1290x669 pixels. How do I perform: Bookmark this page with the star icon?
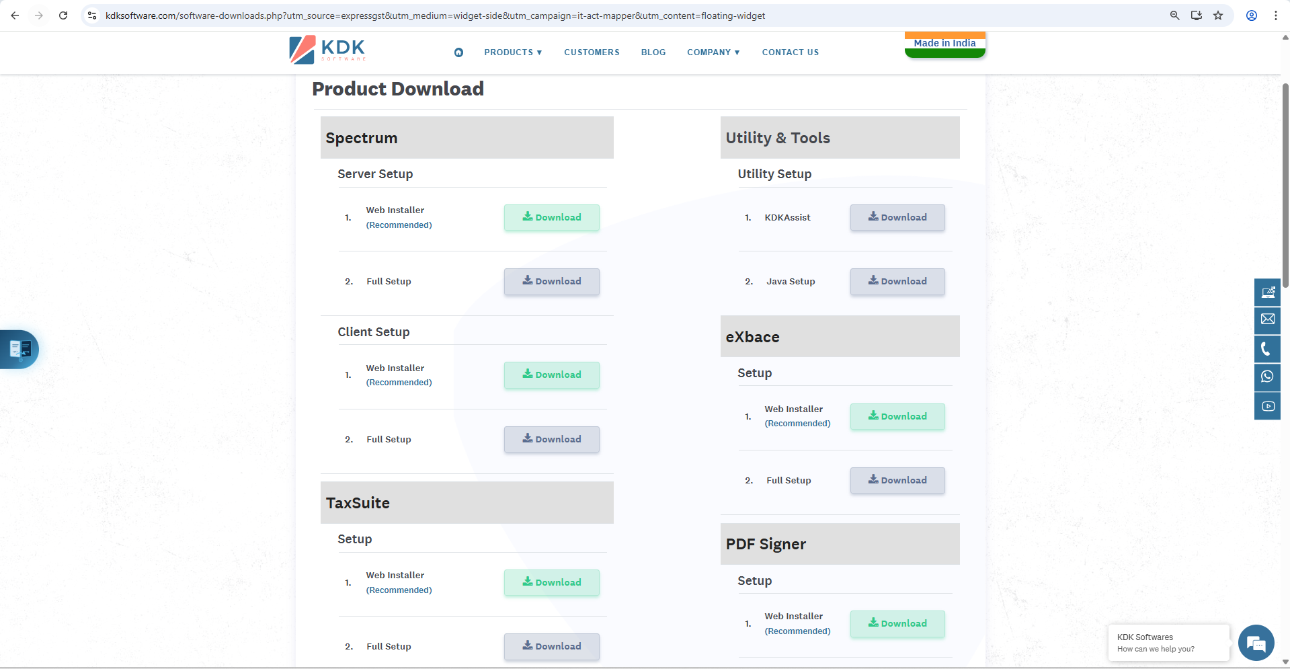coord(1218,15)
